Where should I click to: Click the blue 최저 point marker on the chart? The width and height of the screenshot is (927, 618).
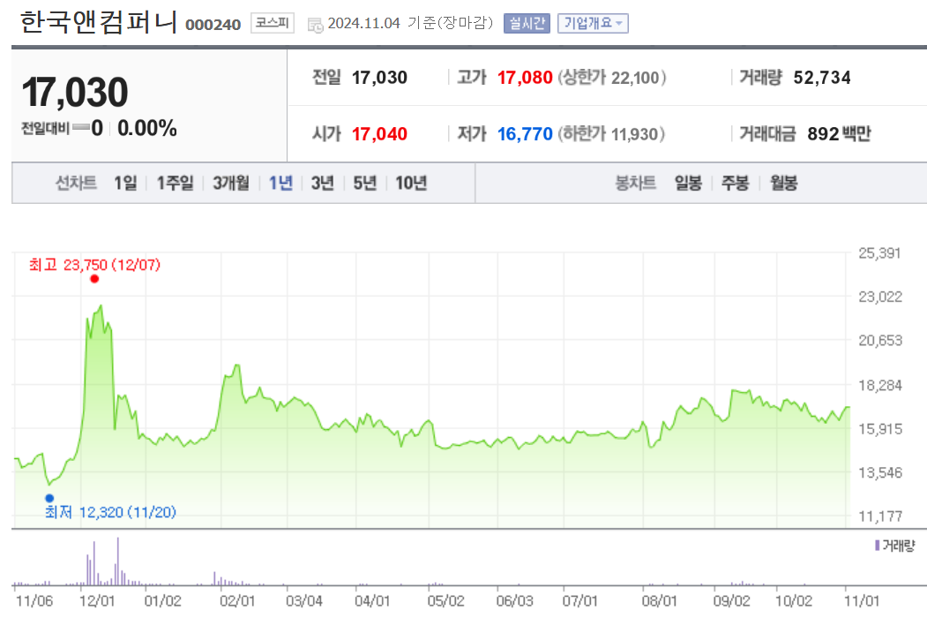[49, 499]
